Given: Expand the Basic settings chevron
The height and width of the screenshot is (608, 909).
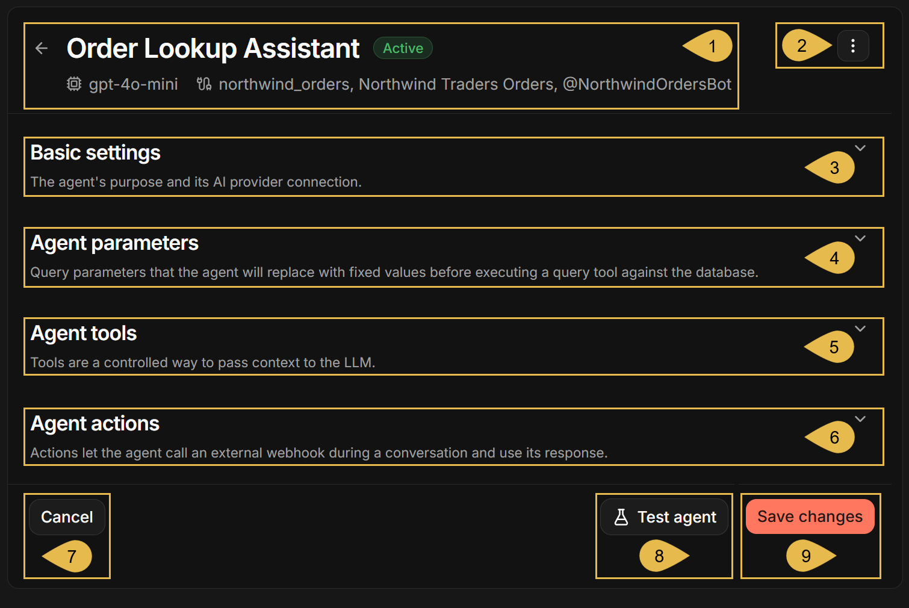Looking at the screenshot, I should coord(860,148).
